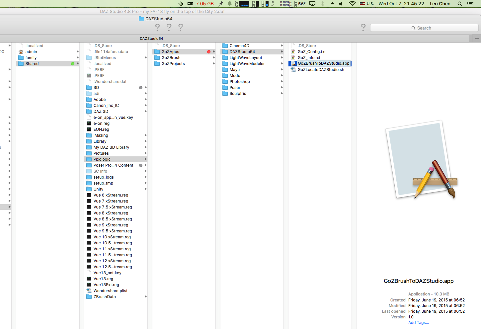Select Wondershare.plist file icon

pyautogui.click(x=89, y=290)
